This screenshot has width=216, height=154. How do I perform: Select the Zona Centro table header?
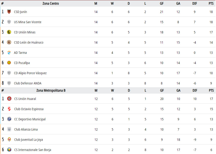coord(51,3)
